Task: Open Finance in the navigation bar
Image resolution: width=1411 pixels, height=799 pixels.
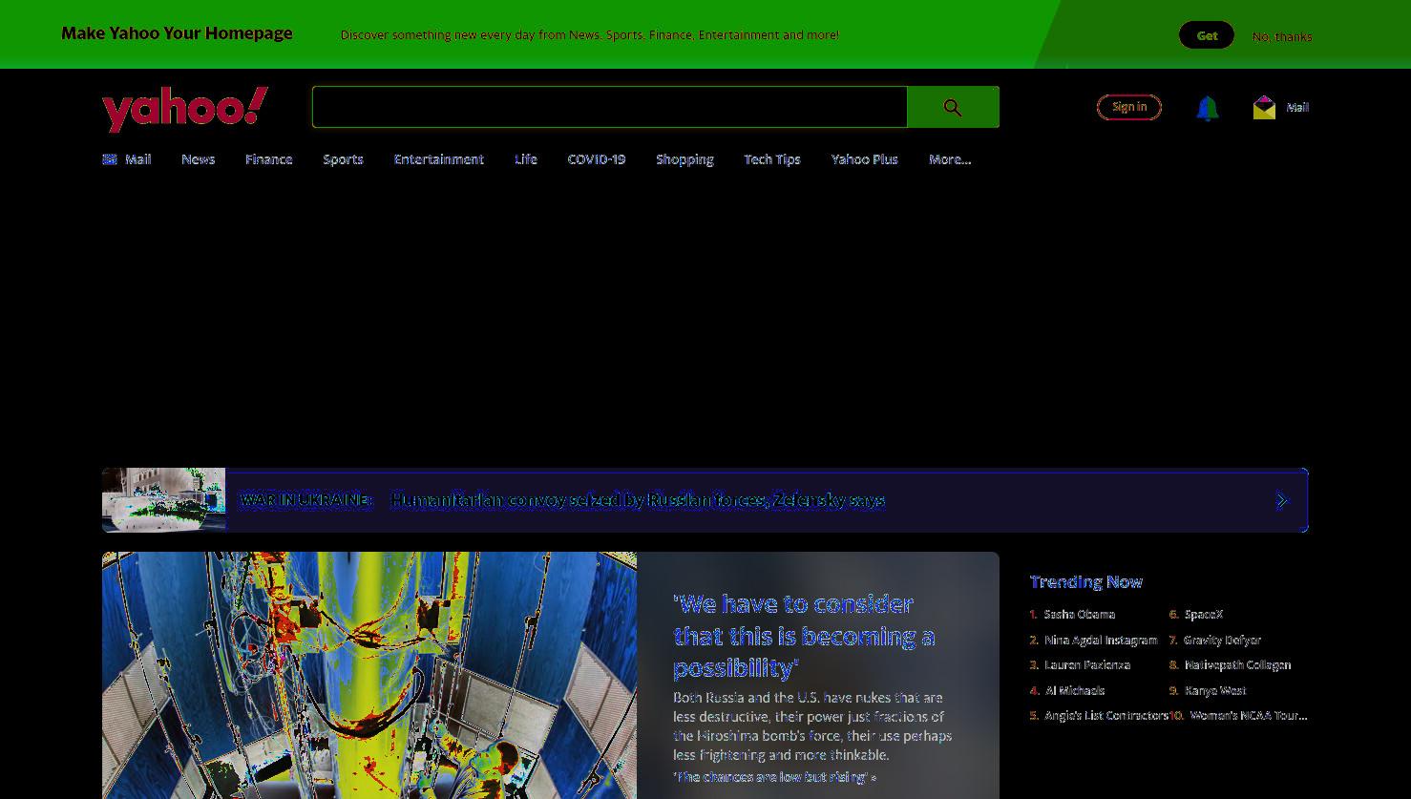Action: tap(268, 159)
